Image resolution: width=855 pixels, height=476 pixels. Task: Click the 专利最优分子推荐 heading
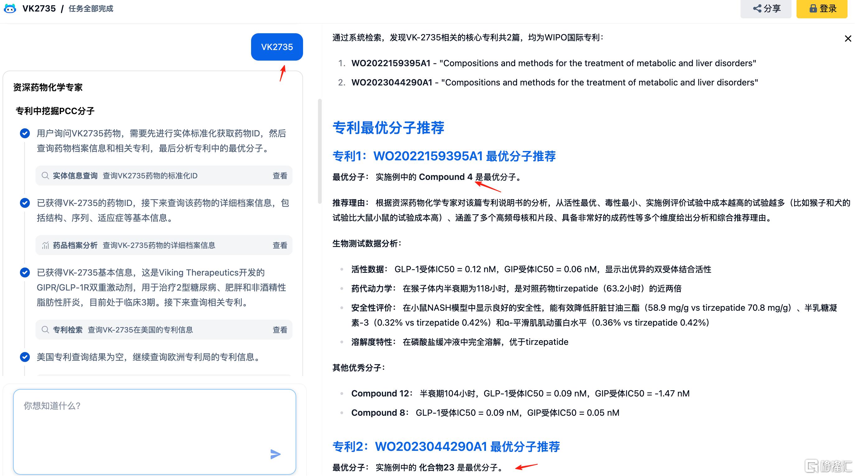[388, 128]
